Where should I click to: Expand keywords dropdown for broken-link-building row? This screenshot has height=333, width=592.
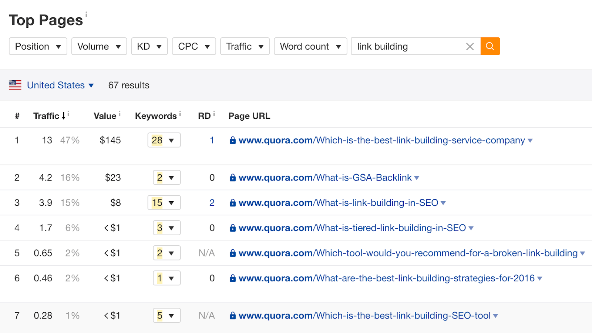166,253
